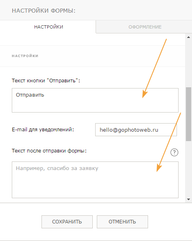This screenshot has height=241, width=192.
Task: Focus the Отправить button text field
Action: 95,100
